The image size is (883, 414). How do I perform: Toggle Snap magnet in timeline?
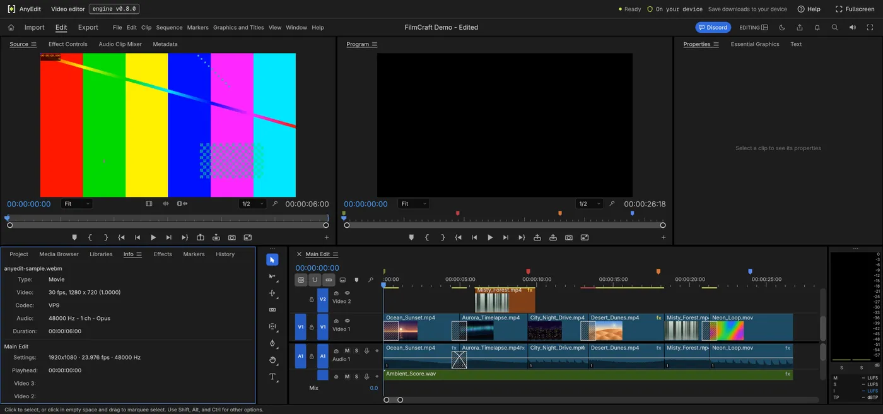click(315, 280)
